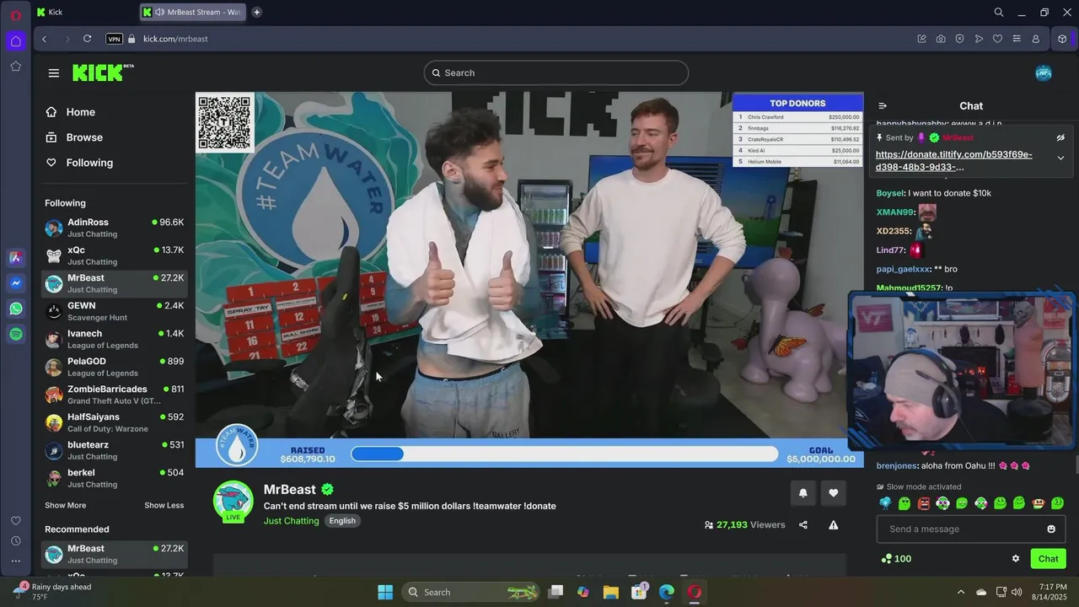This screenshot has width=1079, height=607.
Task: Collapse chat with the arrow icon
Action: coord(883,106)
